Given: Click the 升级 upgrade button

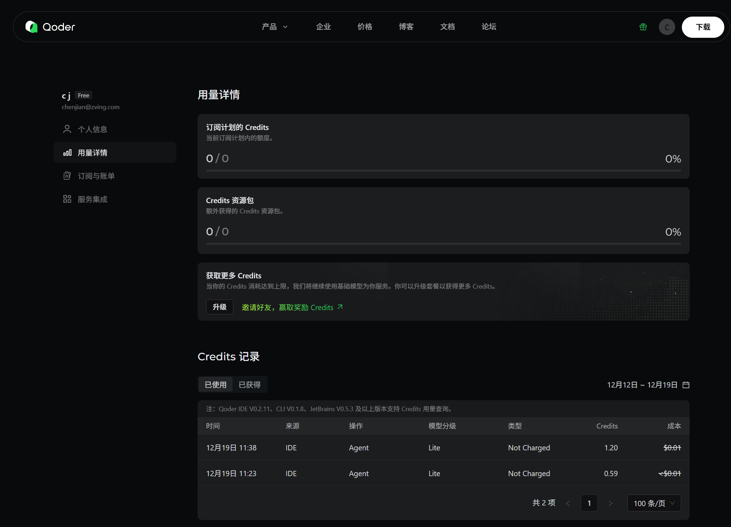Looking at the screenshot, I should click(220, 307).
